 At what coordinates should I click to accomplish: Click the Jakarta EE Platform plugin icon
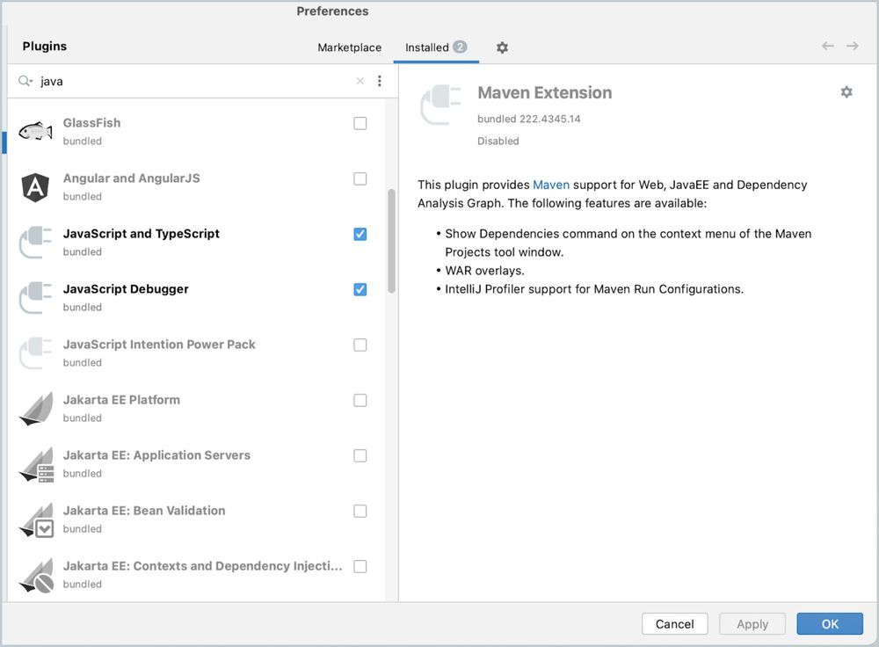(35, 405)
